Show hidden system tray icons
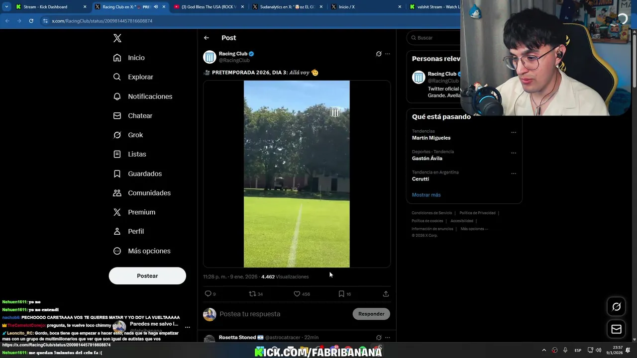637x358 pixels. click(x=544, y=350)
